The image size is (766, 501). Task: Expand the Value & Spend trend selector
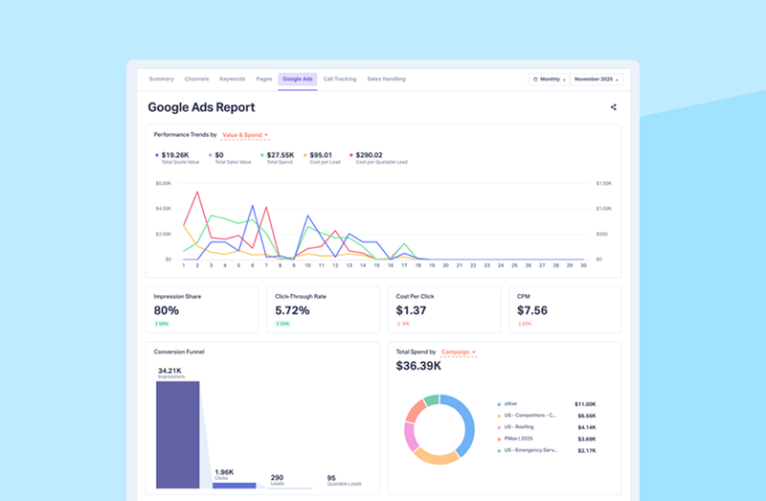click(x=245, y=136)
